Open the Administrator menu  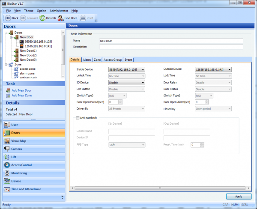tap(59, 10)
